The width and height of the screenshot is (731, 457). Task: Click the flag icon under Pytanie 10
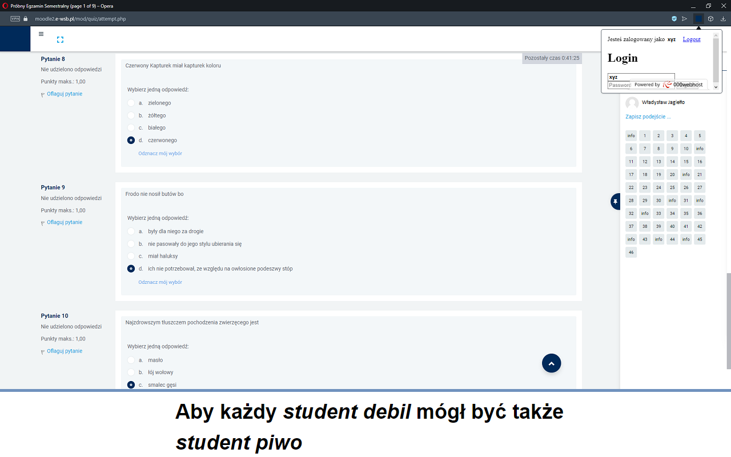tap(43, 351)
